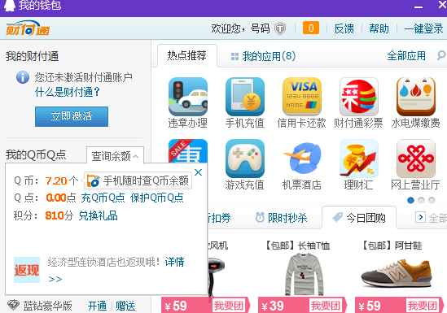Open the 详情 >> details link for the hotel cashback promo

point(174,262)
